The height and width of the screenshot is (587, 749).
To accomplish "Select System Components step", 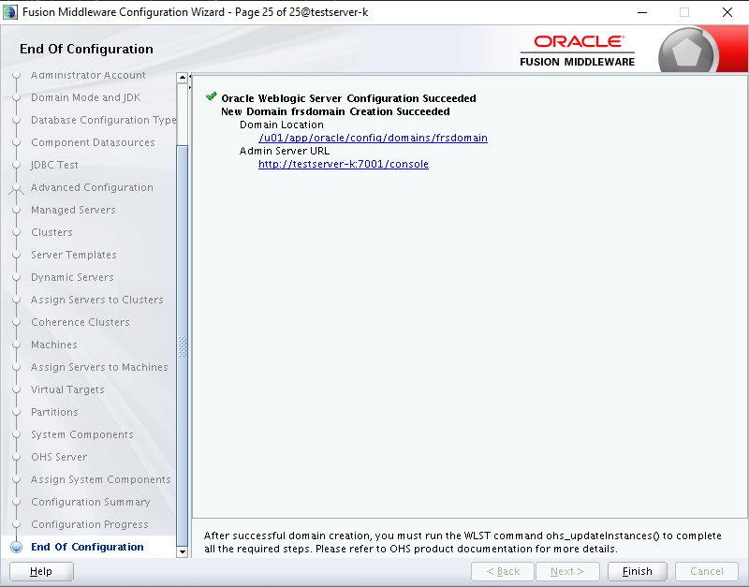I will (x=82, y=434).
